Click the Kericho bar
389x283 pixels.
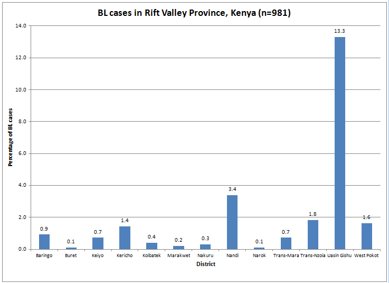click(x=125, y=238)
